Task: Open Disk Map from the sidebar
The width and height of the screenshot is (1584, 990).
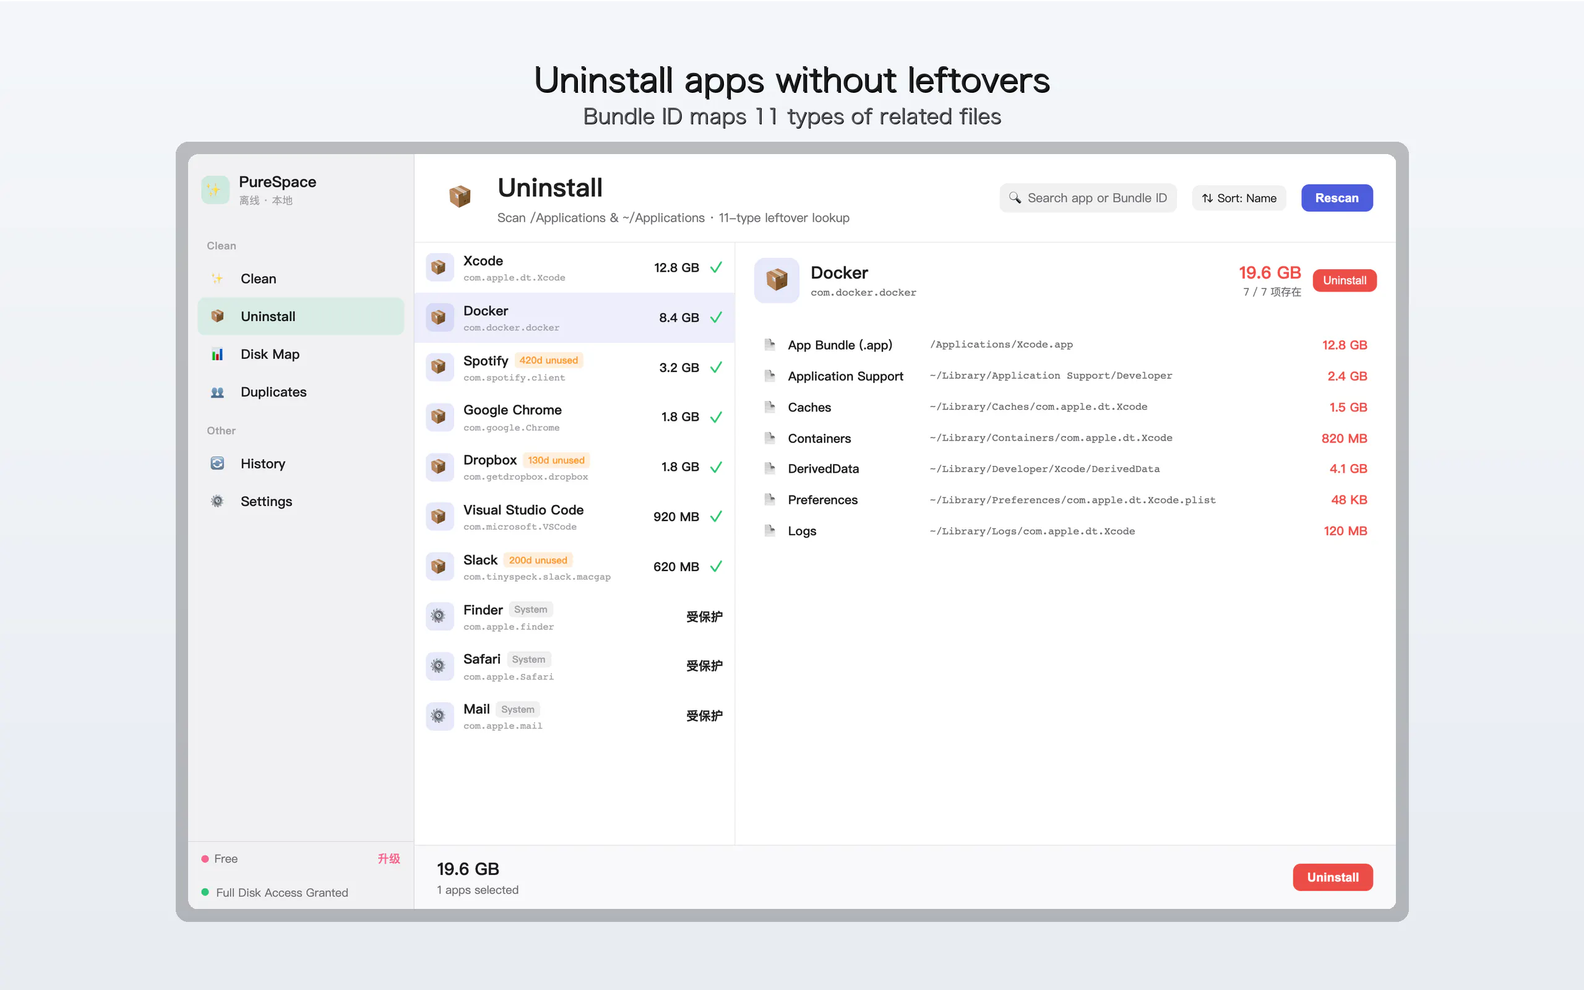Action: point(301,354)
